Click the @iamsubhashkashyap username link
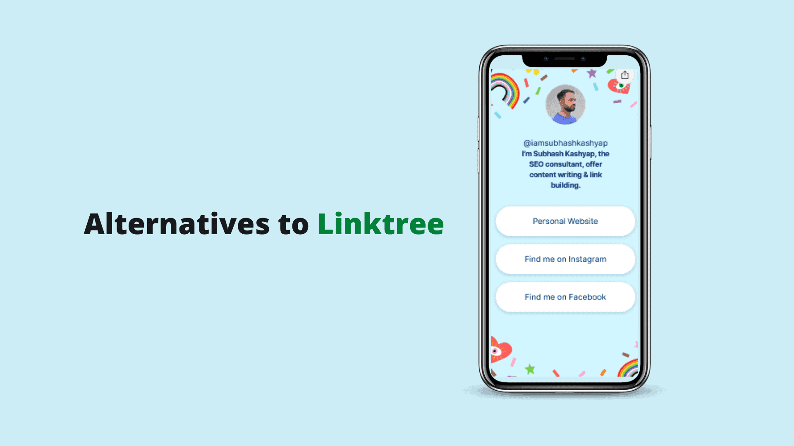The image size is (794, 446). pyautogui.click(x=564, y=142)
